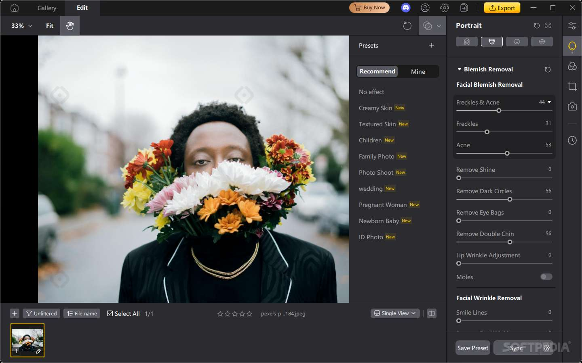Image resolution: width=582 pixels, height=363 pixels.
Task: Select the photo thumbnail in the filmstrip
Action: (x=27, y=340)
